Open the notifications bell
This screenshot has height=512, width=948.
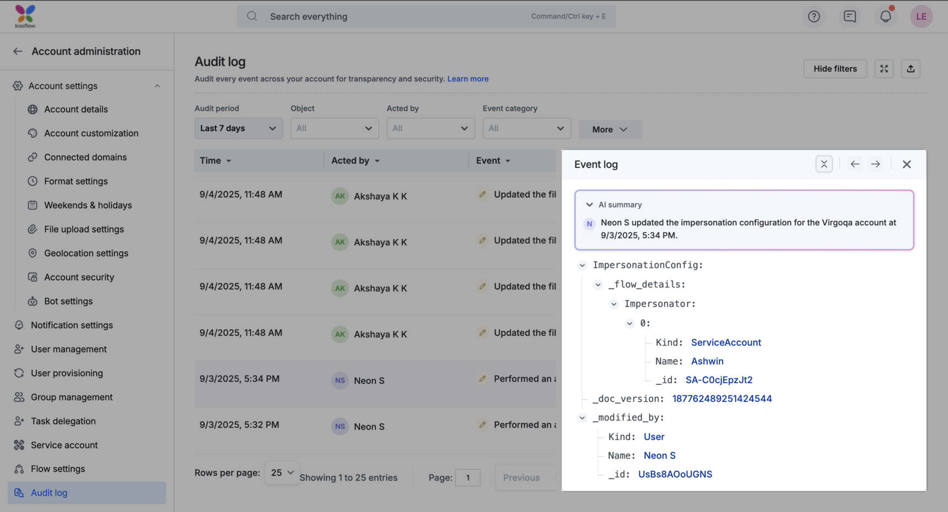885,17
